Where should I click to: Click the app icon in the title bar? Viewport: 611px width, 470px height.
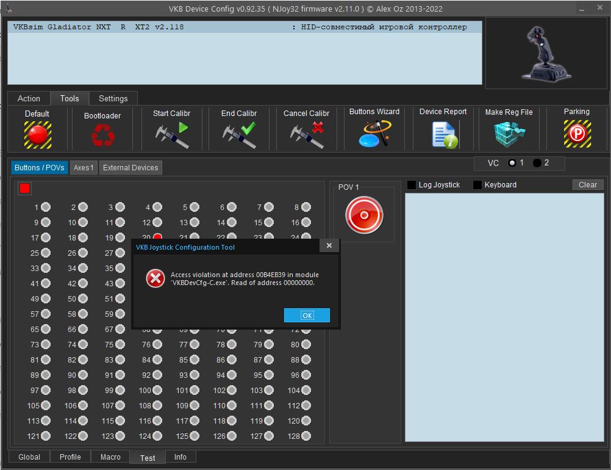pos(8,8)
